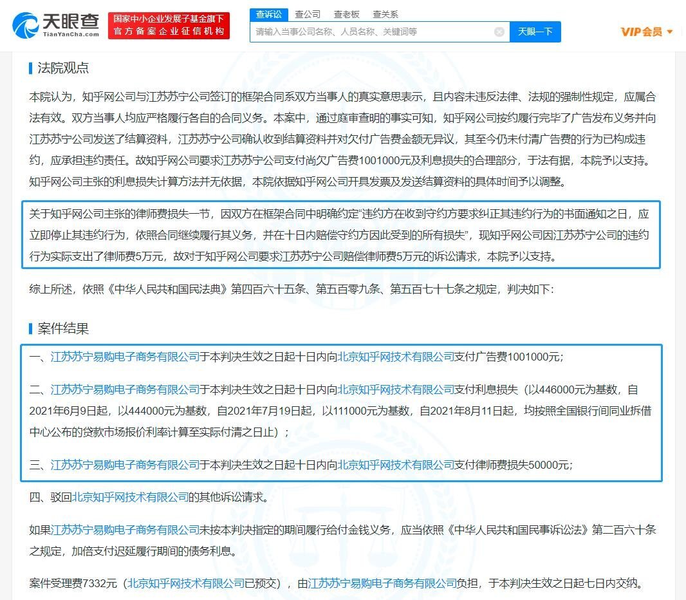Open the TianYanCha logo homepage
The height and width of the screenshot is (600, 686).
(55, 25)
